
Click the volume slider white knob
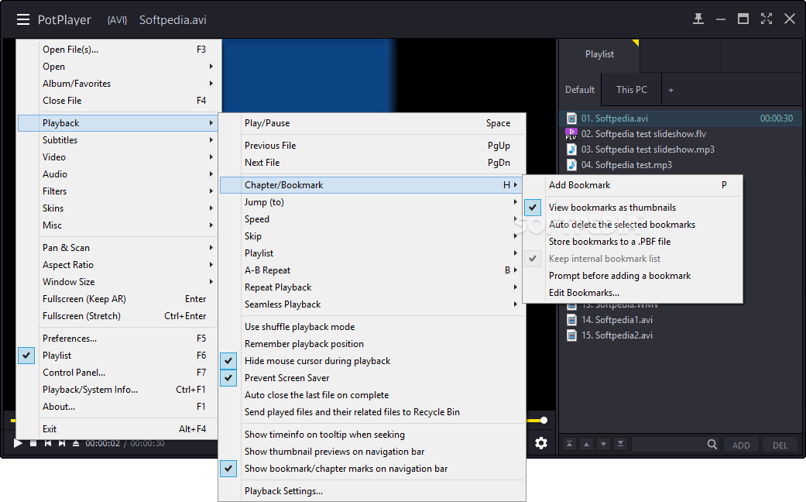544,420
